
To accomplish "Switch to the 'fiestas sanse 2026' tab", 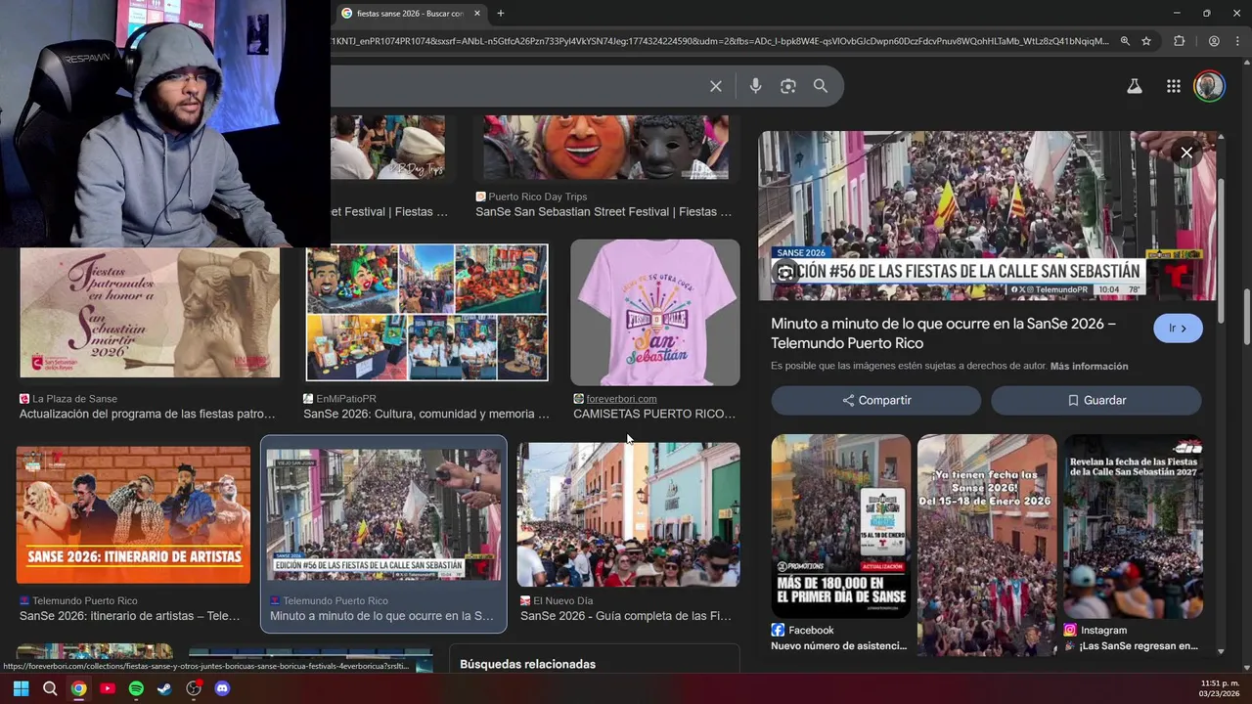I will [409, 13].
